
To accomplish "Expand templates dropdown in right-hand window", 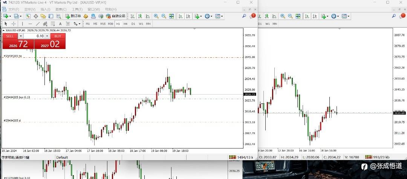I will coord(348,16).
